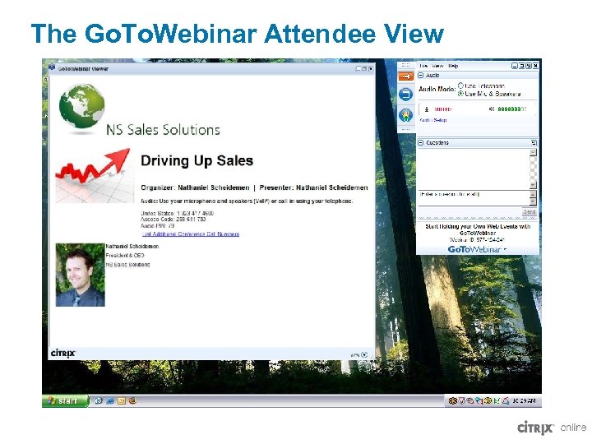
Task: Click the speaker level green meter
Action: coord(511,109)
